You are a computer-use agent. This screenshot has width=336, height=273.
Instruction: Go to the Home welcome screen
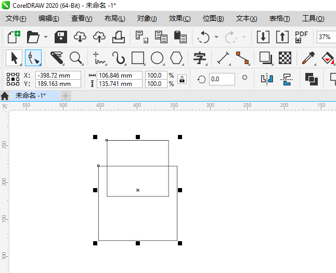click(5, 96)
